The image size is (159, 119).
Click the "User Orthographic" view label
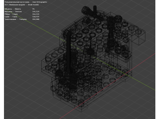40,2
